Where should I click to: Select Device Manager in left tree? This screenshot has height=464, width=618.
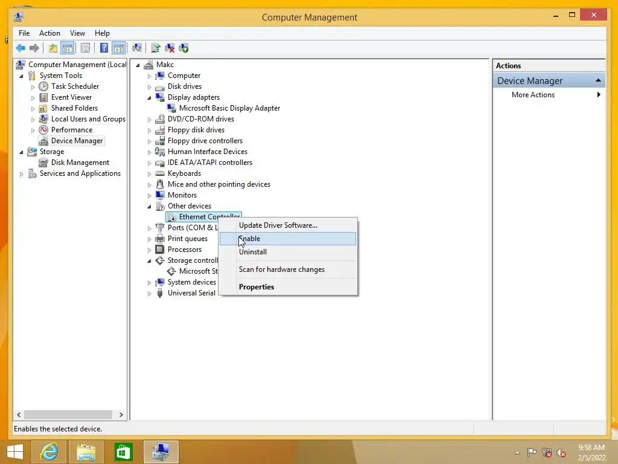[77, 141]
